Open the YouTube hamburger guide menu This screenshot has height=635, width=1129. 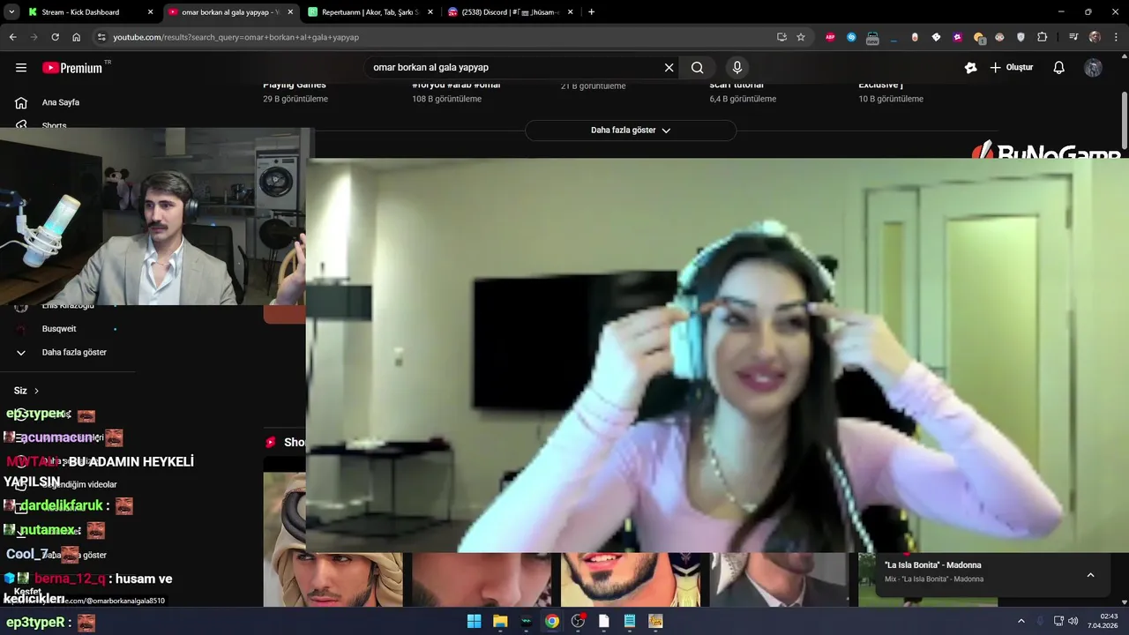(21, 68)
